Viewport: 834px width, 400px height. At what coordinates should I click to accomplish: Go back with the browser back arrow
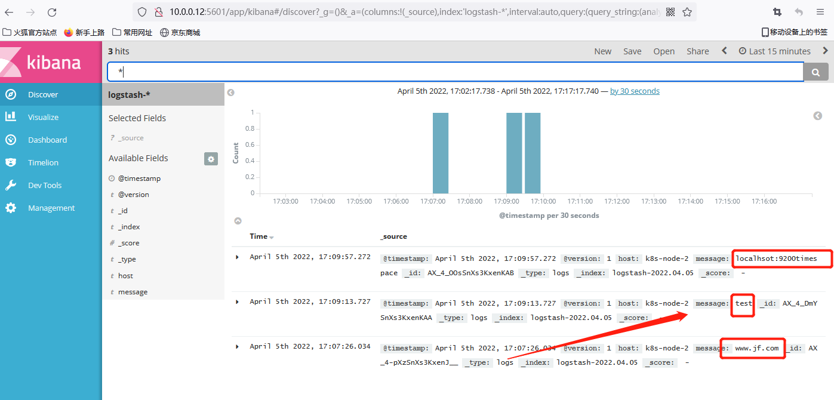9,12
